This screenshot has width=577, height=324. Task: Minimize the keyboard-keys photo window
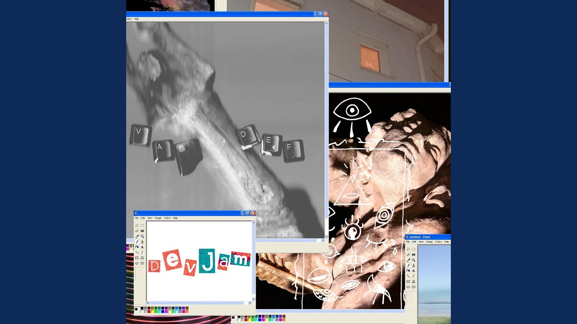pos(315,14)
